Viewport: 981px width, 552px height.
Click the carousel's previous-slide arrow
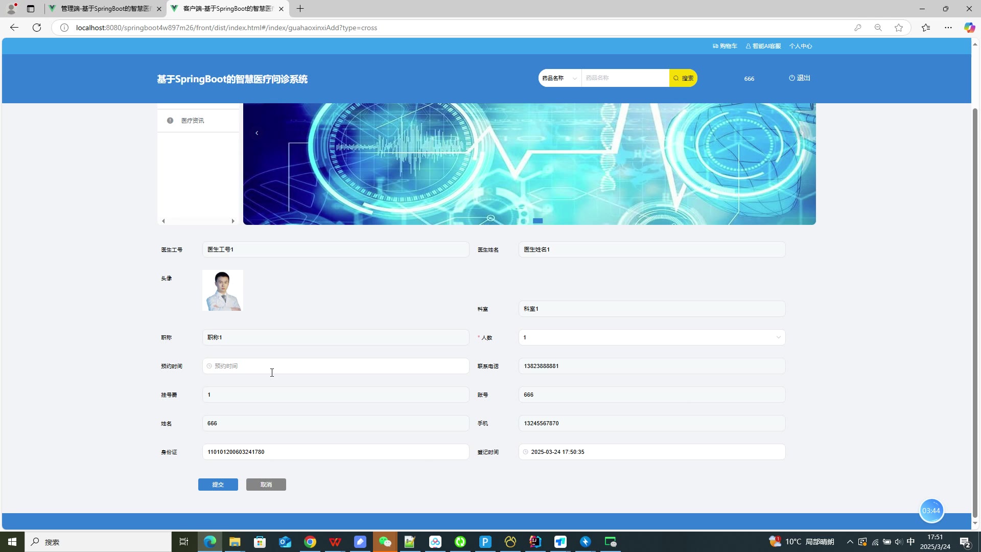click(x=257, y=133)
